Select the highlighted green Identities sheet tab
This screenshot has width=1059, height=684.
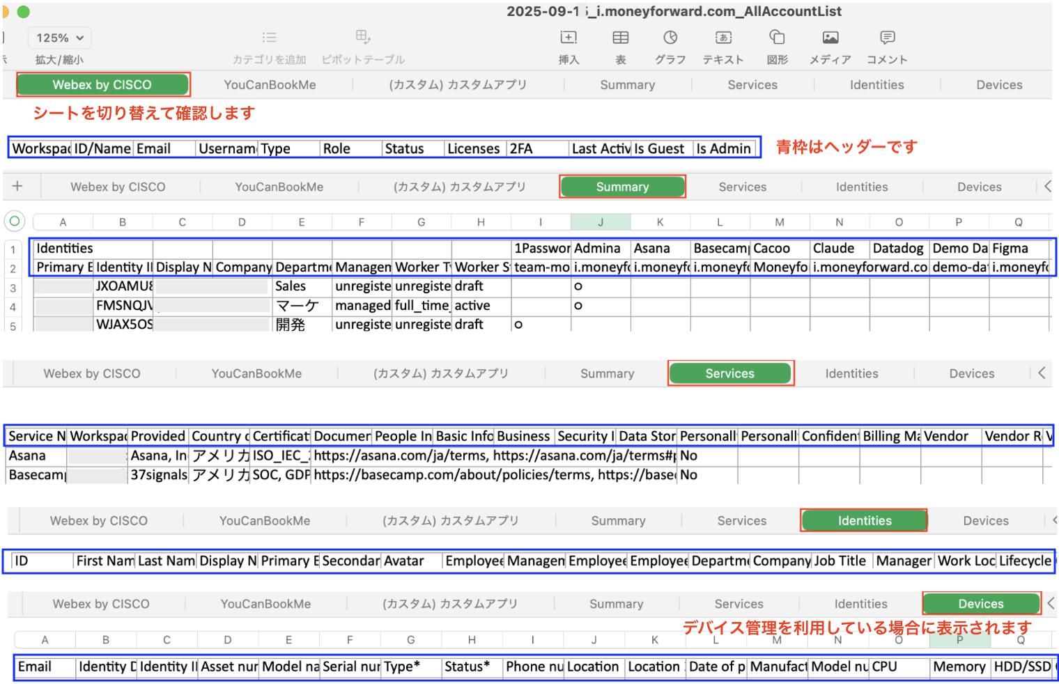(864, 520)
